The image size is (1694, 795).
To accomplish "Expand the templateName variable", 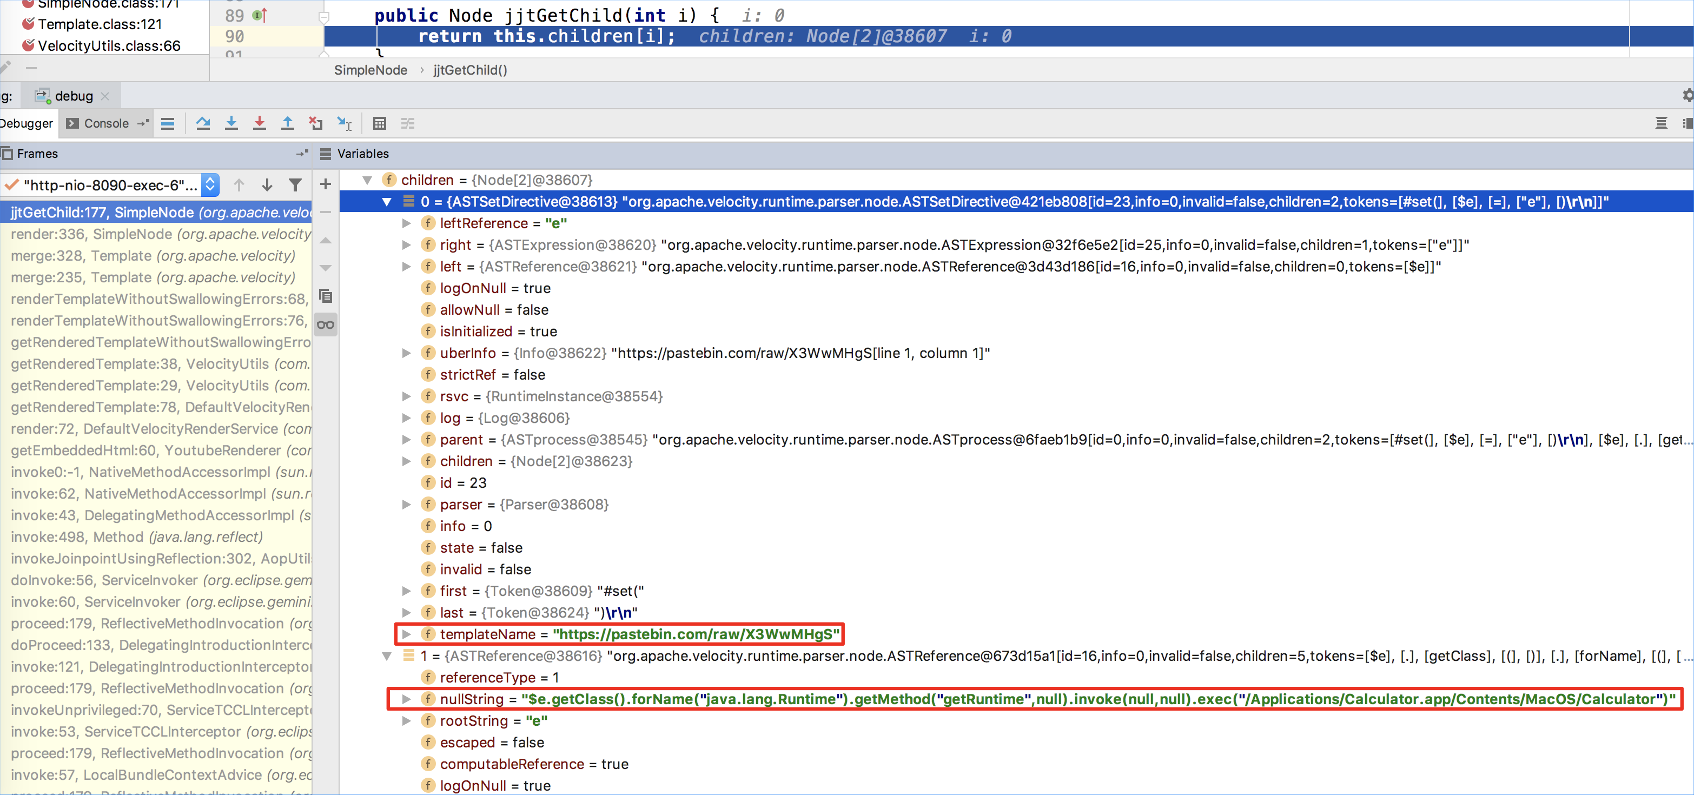I will (x=406, y=634).
